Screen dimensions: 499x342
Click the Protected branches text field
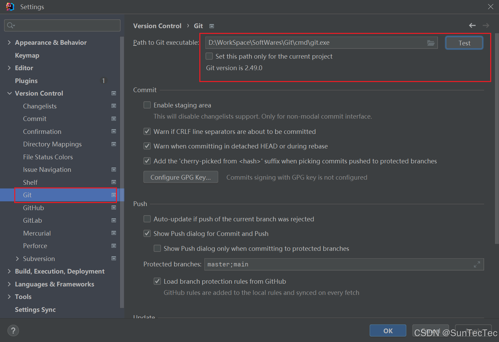pos(344,264)
